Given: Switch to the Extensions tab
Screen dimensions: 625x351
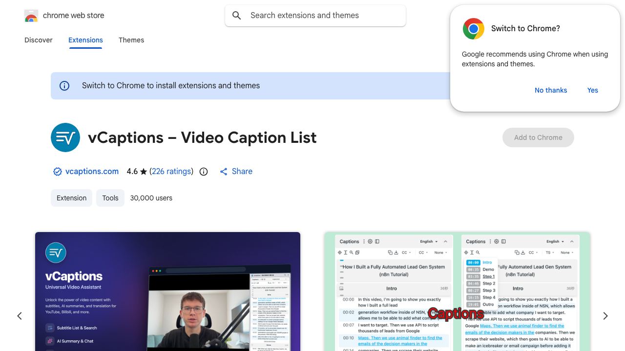Looking at the screenshot, I should pyautogui.click(x=85, y=40).
